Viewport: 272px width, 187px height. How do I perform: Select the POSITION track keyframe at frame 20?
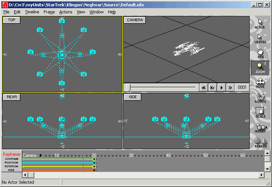94,163
